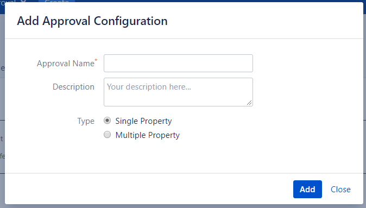Choose the Multiple Property radio option
Screen dimensions: 366x208
(107, 135)
